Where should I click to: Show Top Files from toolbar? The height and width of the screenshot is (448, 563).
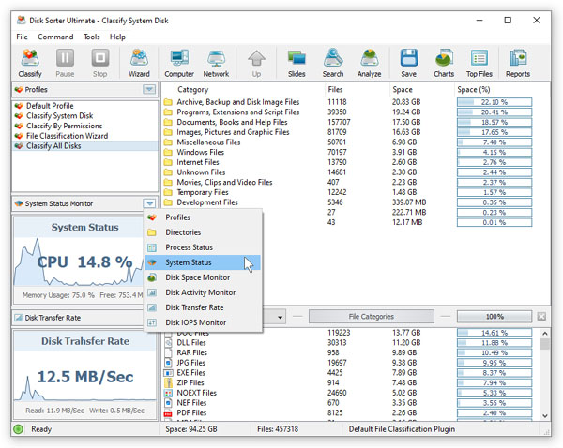[x=479, y=63]
